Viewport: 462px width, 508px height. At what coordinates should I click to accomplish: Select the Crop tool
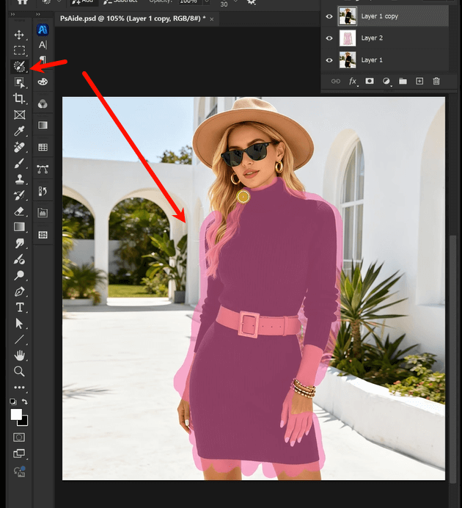click(20, 98)
